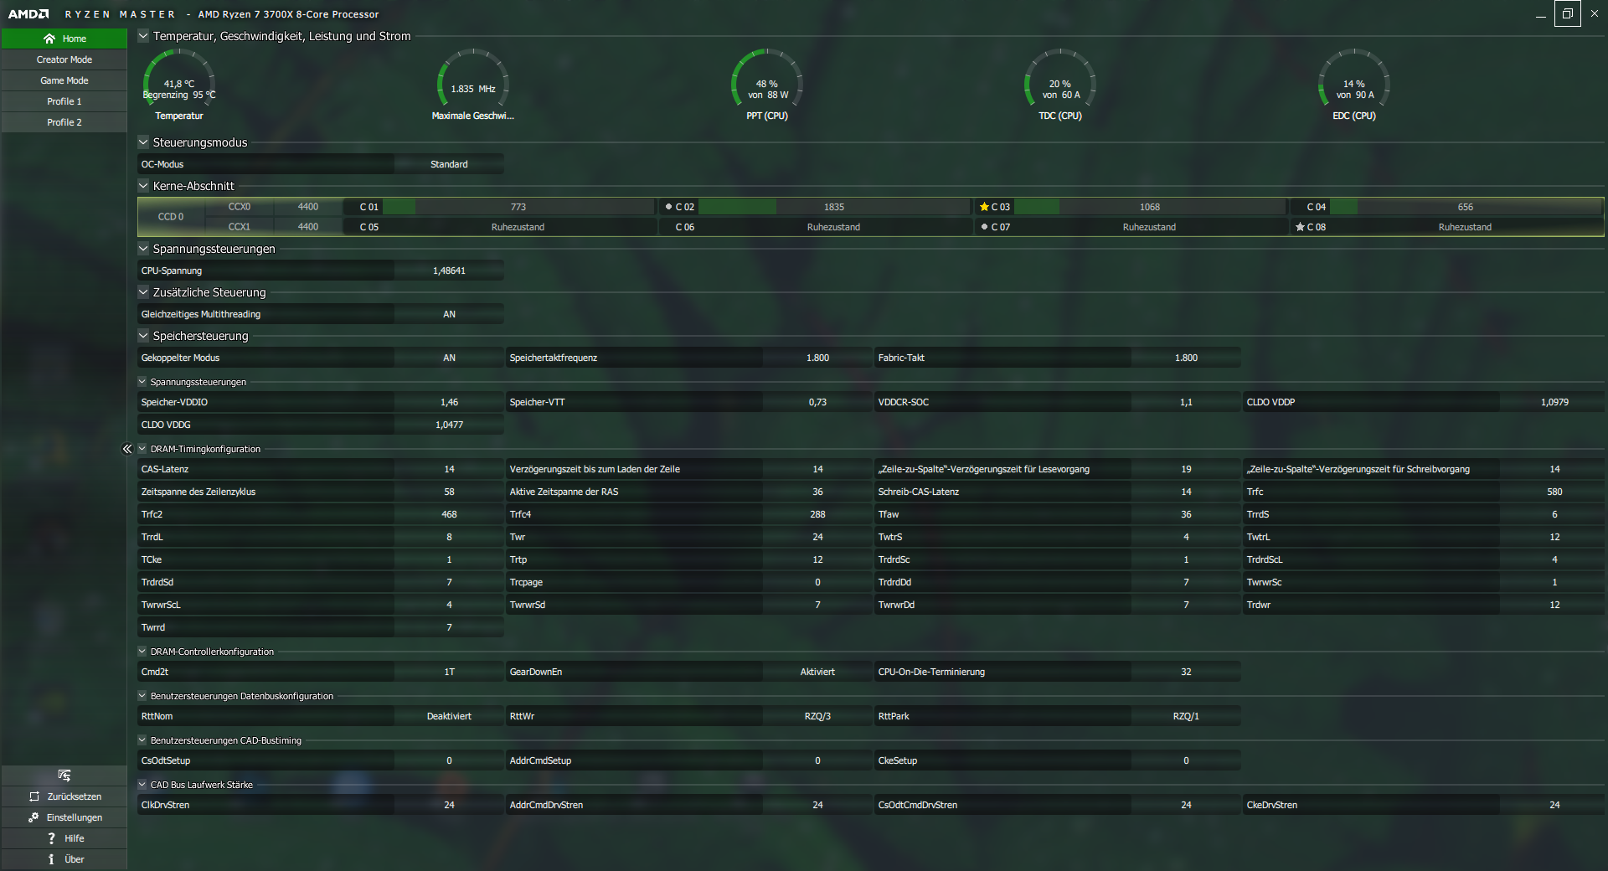Click the OC-Modus Standard value
This screenshot has width=1608, height=871.
(449, 164)
